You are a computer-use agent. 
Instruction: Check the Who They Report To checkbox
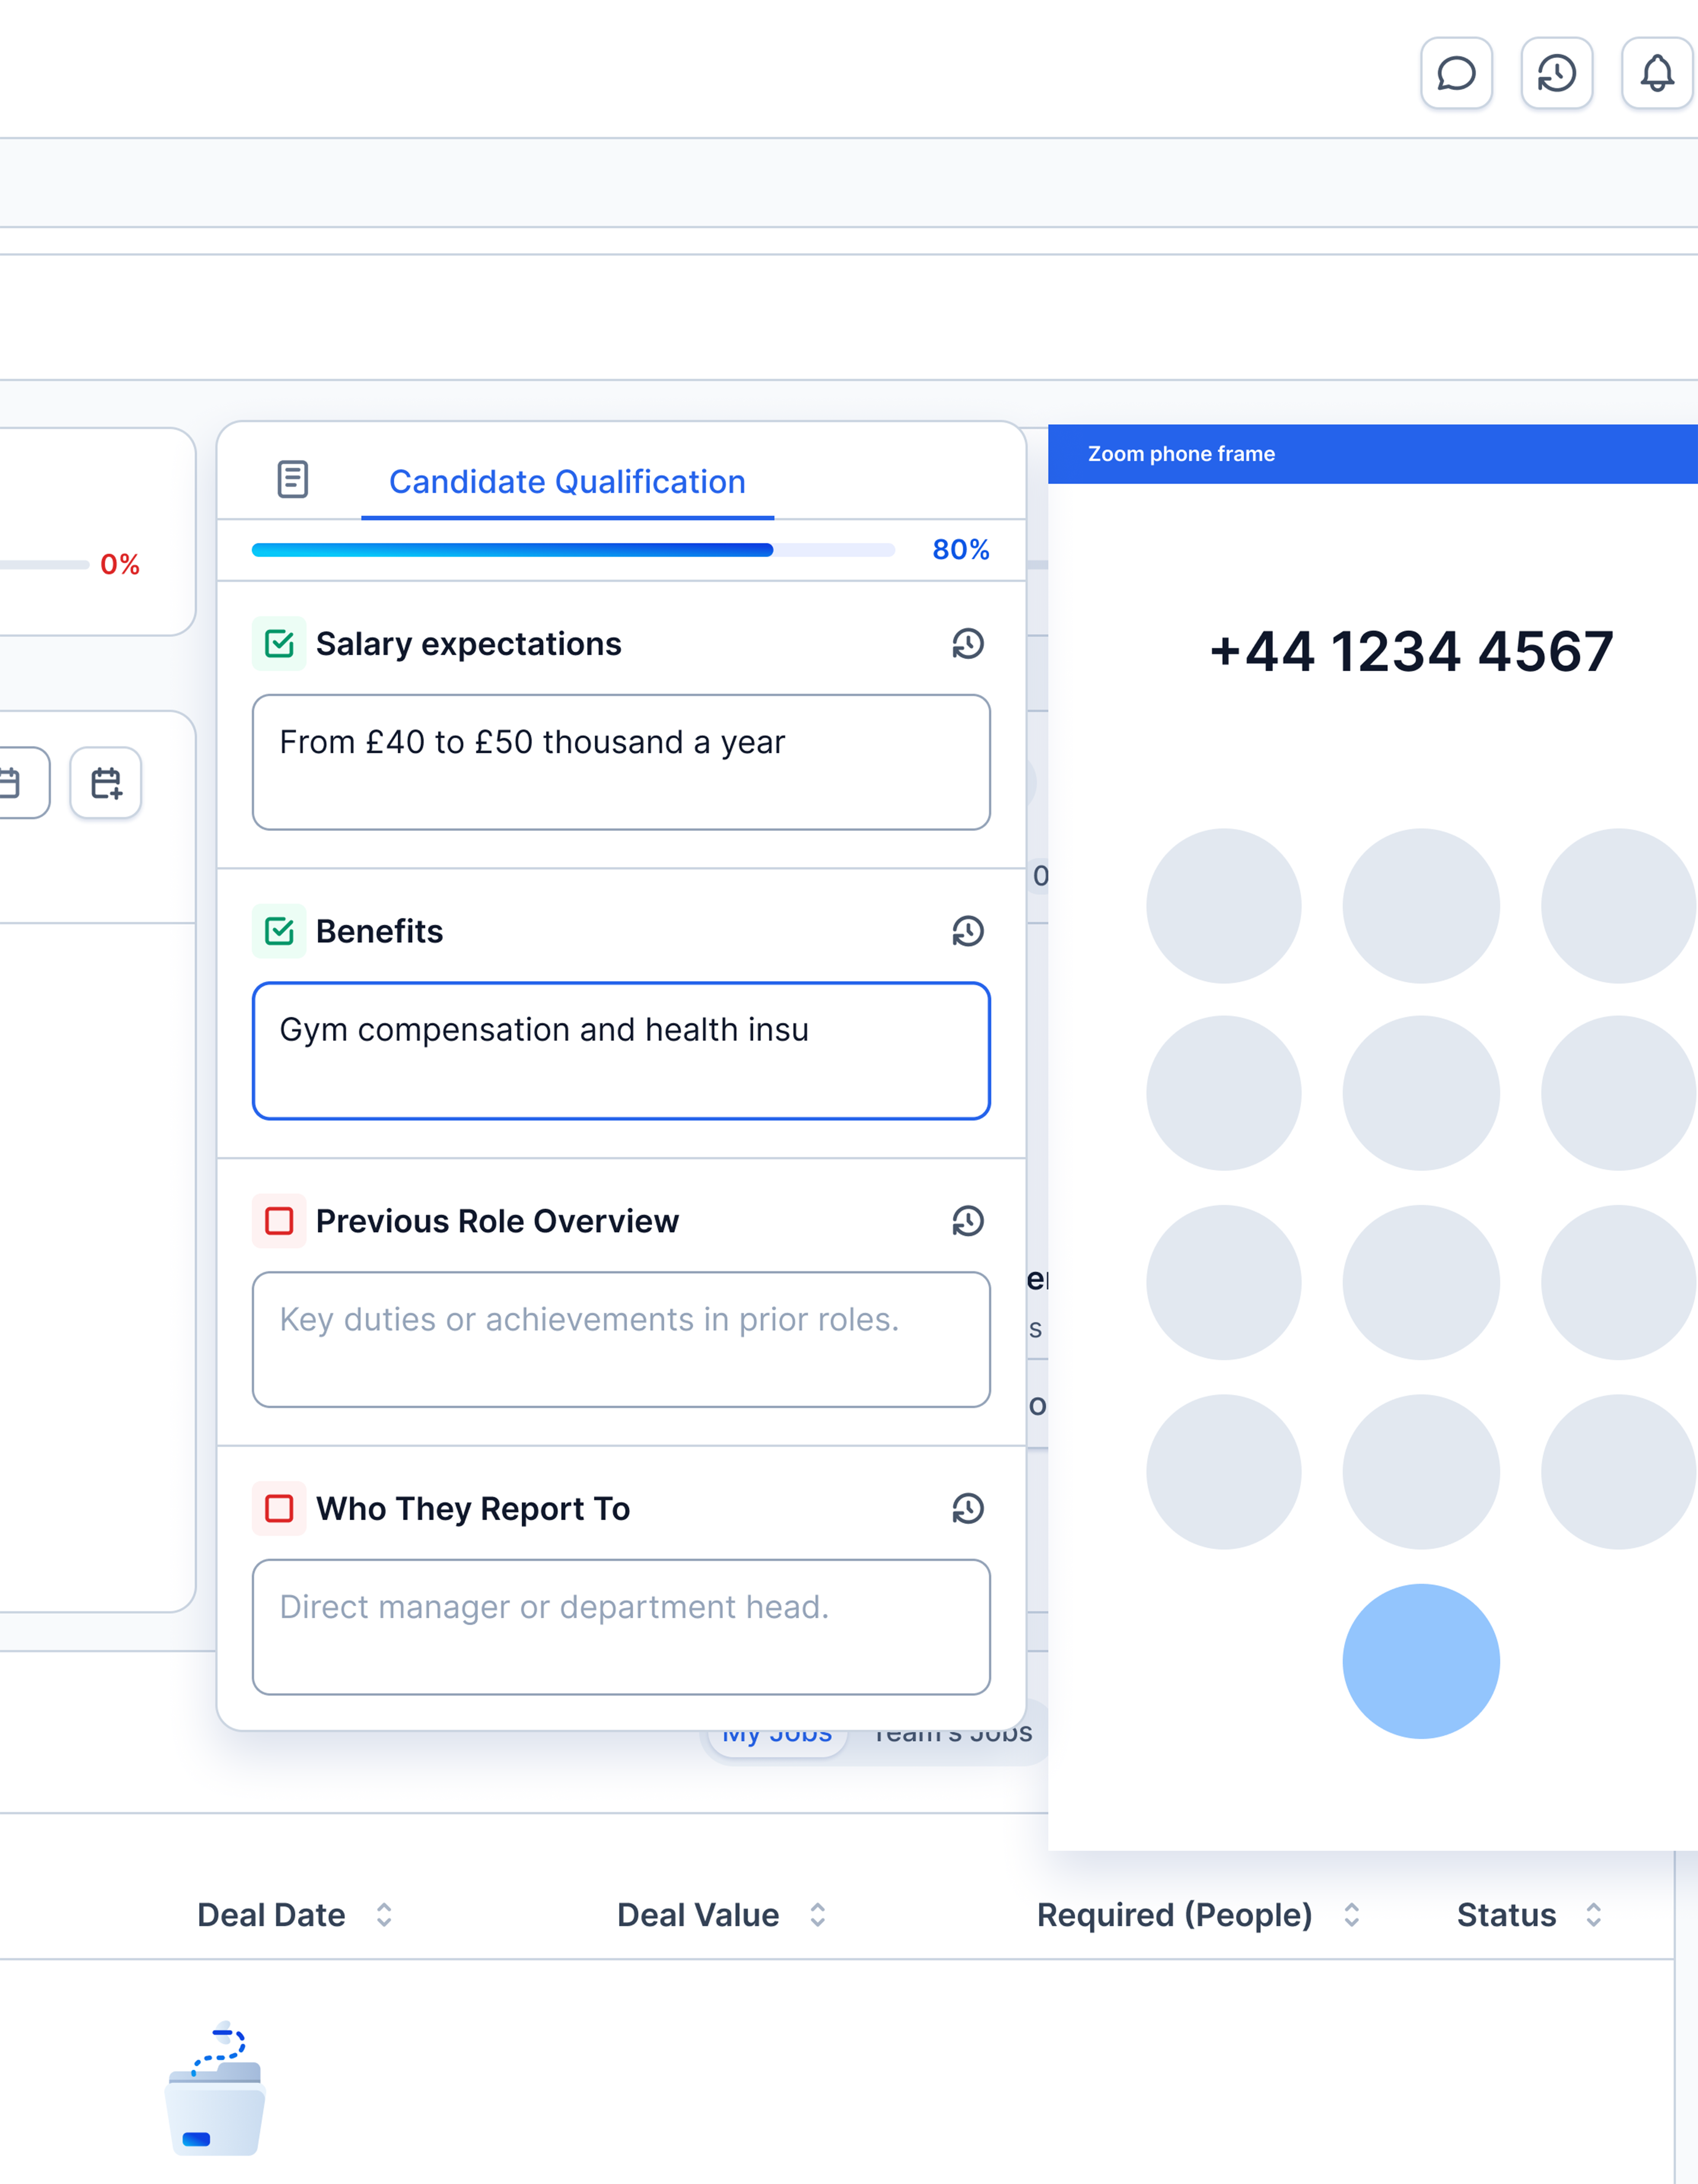click(x=279, y=1508)
